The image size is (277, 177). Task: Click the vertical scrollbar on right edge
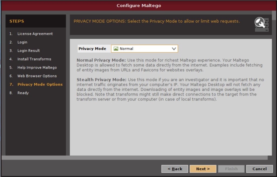274,81
